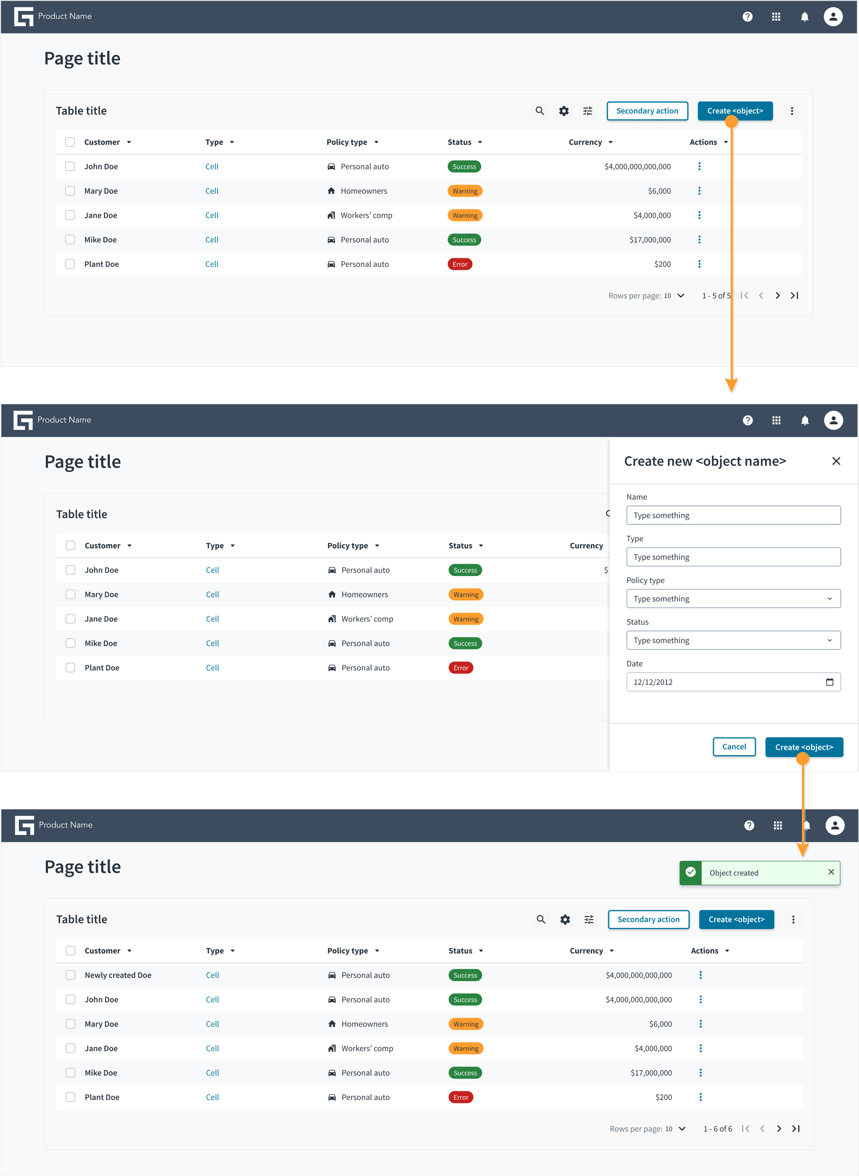This screenshot has width=859, height=1176.
Task: Toggle select-all checkbox in bottom table header
Action: [x=70, y=951]
